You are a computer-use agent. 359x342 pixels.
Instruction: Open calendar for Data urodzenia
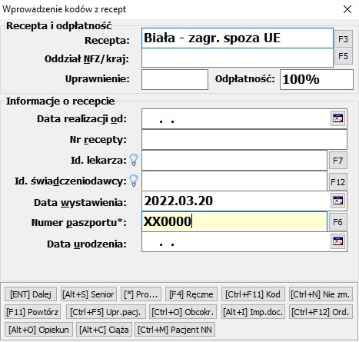point(337,241)
